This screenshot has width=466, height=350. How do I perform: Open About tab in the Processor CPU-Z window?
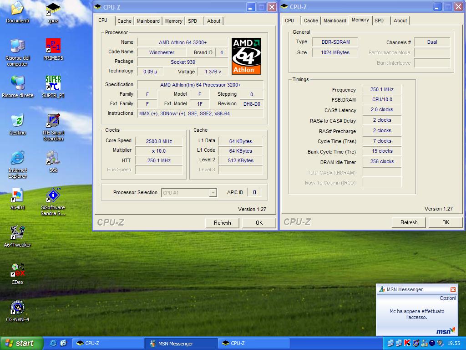(214, 21)
